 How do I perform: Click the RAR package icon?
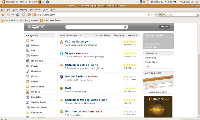61,88
